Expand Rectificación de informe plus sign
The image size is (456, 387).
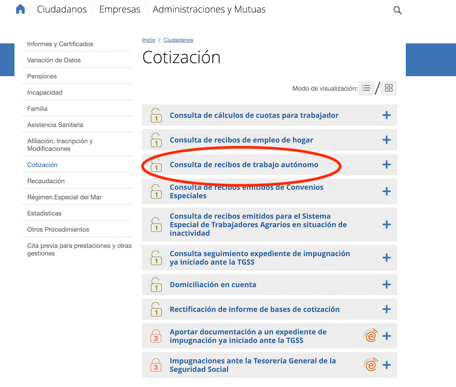tap(387, 309)
